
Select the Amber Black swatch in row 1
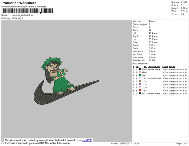point(140,69)
